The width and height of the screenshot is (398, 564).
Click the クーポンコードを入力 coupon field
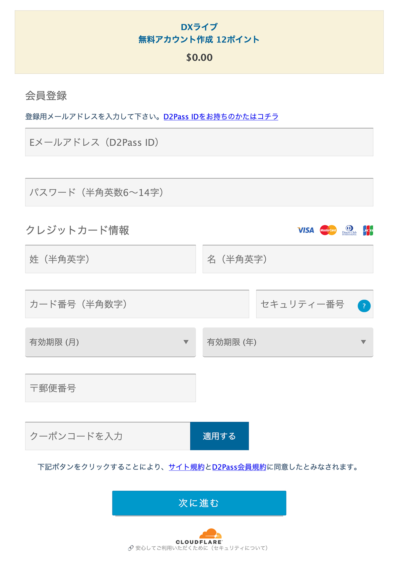(x=107, y=436)
